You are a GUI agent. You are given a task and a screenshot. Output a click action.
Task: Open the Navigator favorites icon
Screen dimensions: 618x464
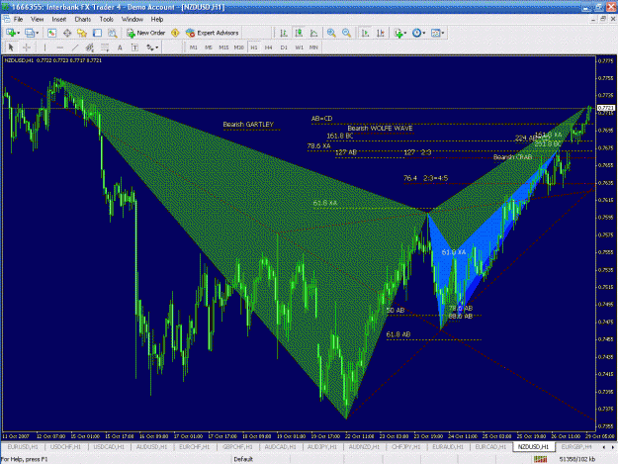coord(82,33)
